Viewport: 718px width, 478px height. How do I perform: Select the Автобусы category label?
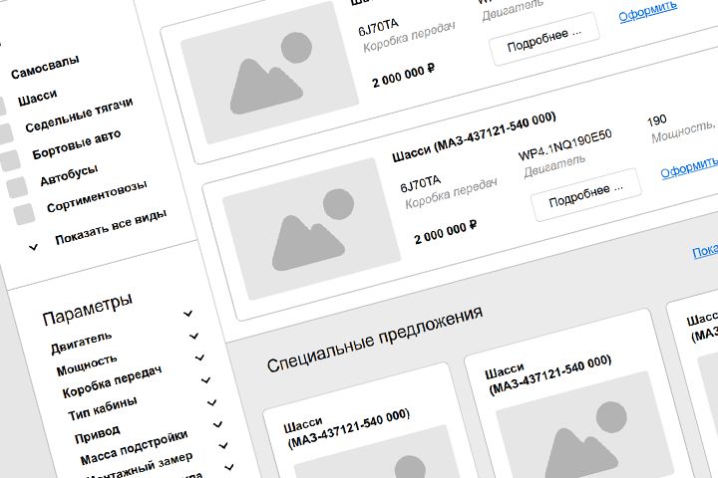(69, 174)
